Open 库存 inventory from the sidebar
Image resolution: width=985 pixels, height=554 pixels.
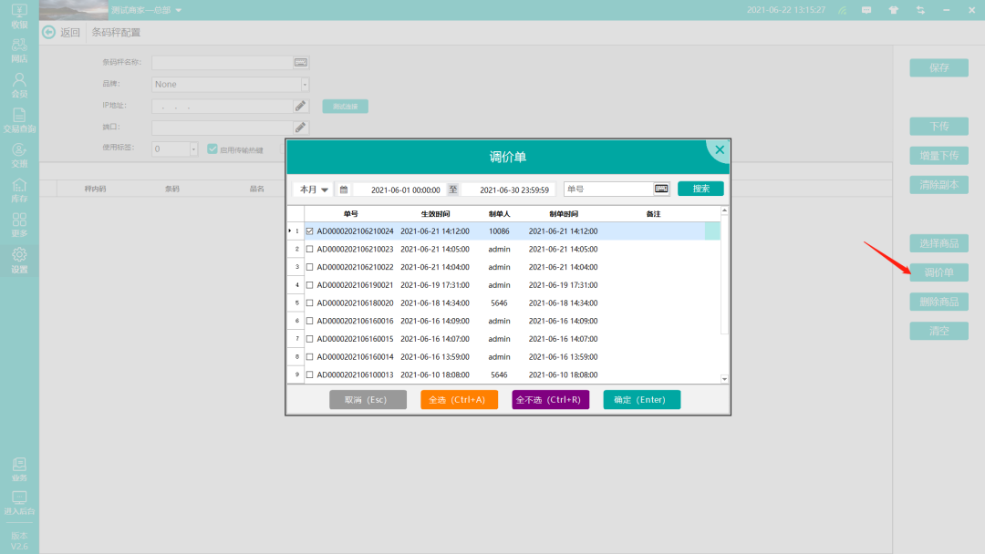19,190
